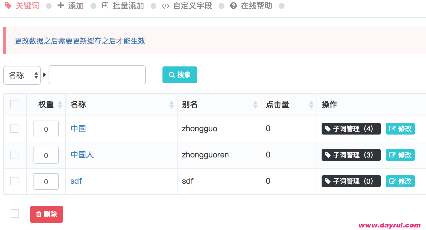The height and width of the screenshot is (230, 426).
Task: Click the plus icon next to 添加
Action: click(61, 6)
